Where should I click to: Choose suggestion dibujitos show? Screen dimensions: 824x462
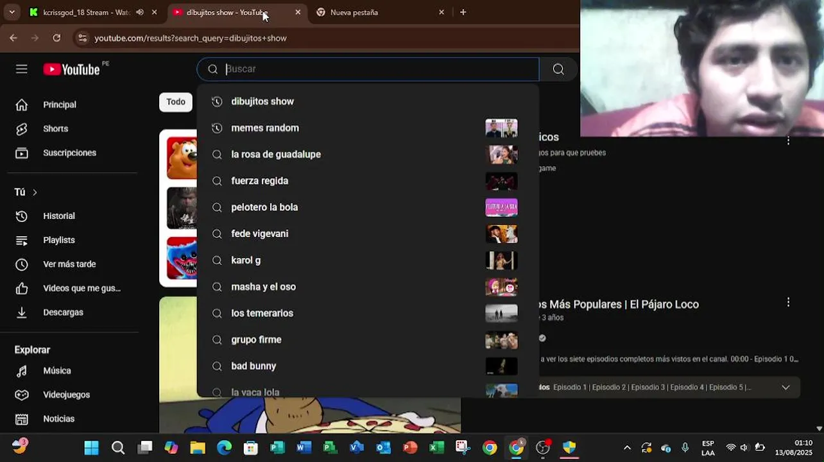368,101
